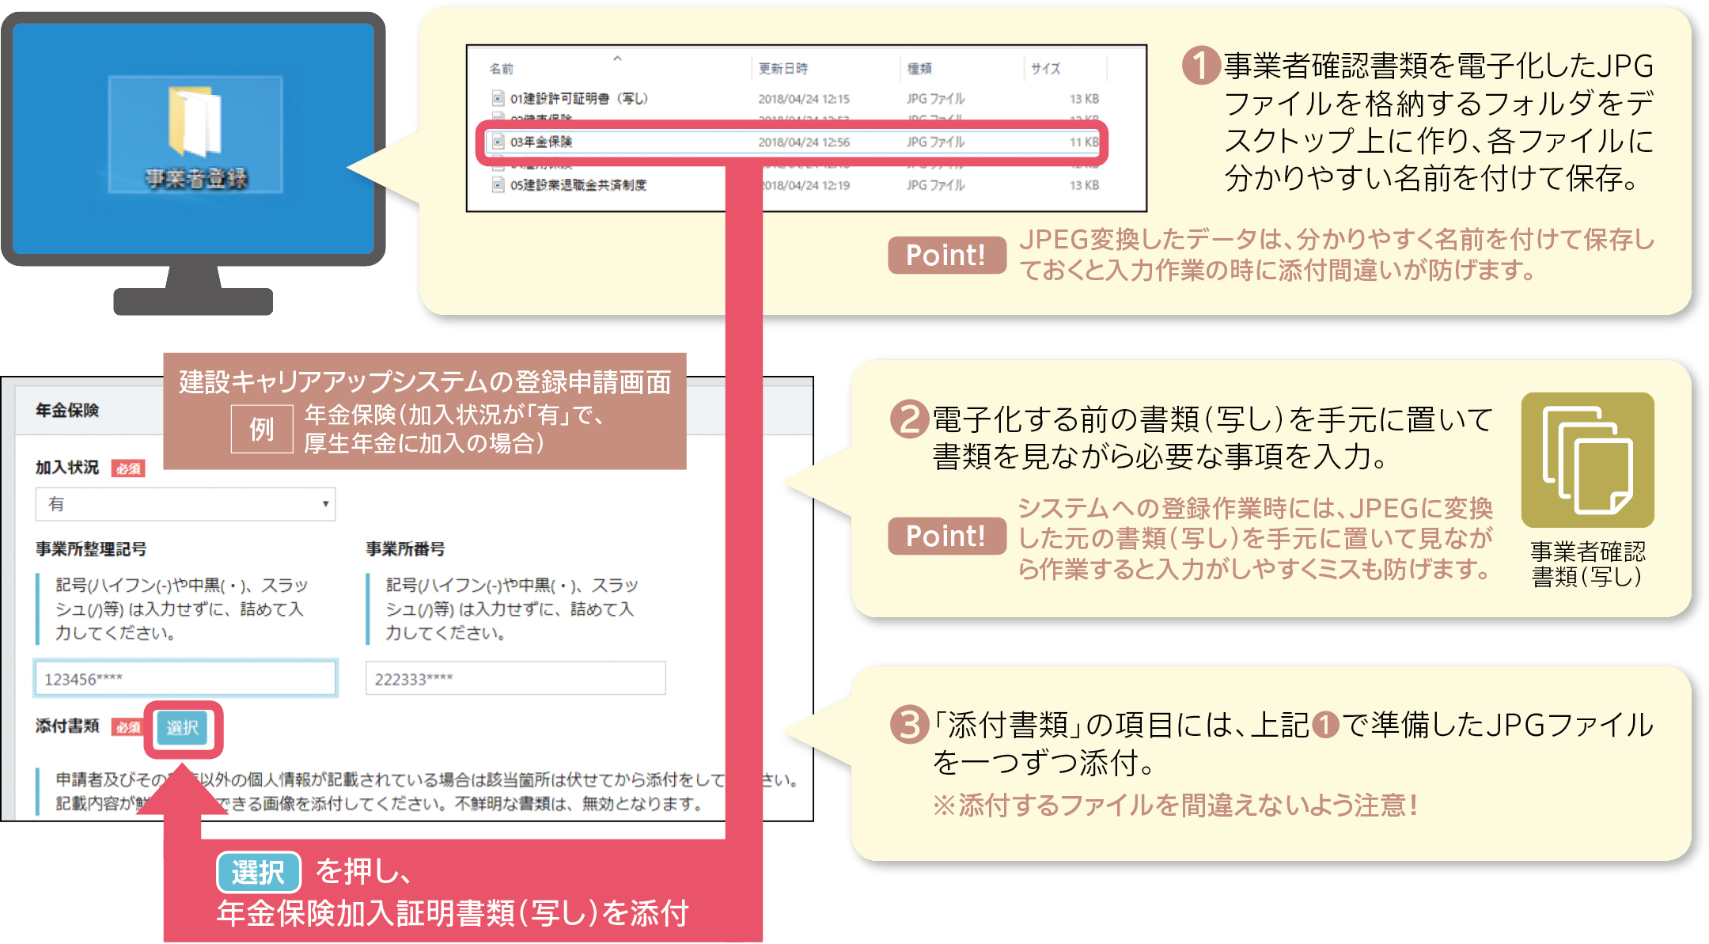Viewport: 1709px width, 944px height.
Task: Click the 事業所番号 field label
Action: tap(405, 549)
